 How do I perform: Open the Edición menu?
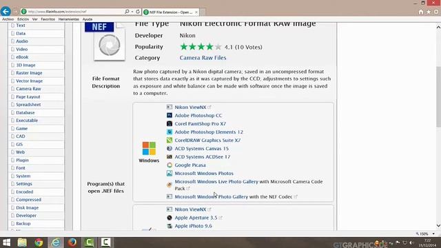[23, 19]
